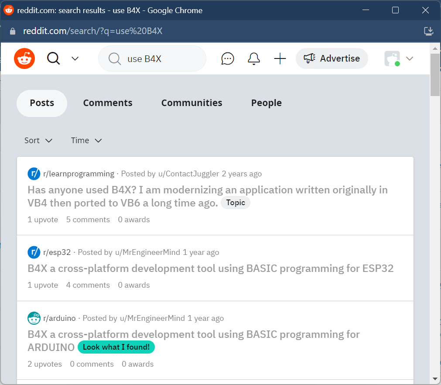This screenshot has width=441, height=385.
Task: Open the user profile dropdown menu
Action: pos(399,58)
